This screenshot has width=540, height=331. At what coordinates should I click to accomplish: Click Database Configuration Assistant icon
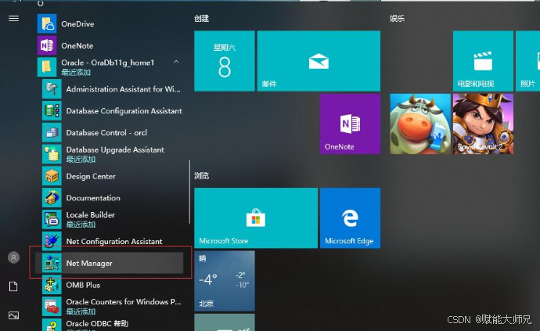coord(52,110)
